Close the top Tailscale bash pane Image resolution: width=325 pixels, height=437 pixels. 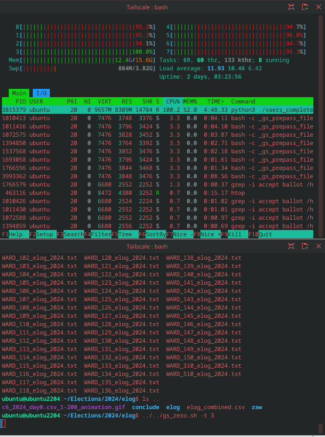pos(318,7)
